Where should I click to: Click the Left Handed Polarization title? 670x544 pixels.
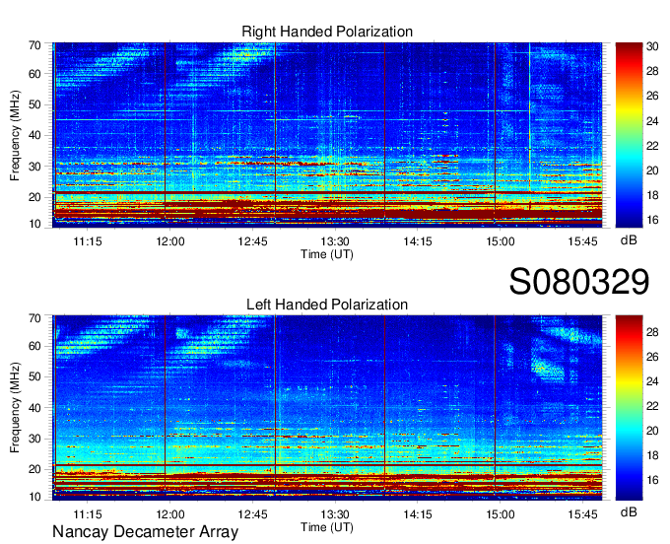(x=327, y=305)
